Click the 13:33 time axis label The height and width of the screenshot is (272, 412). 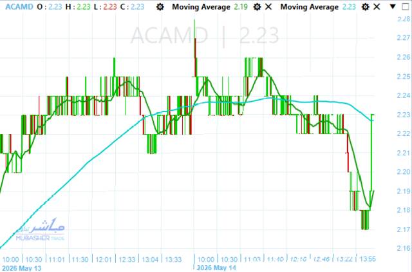point(173,260)
